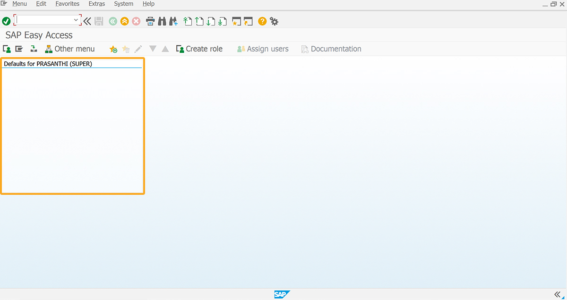Click the SAP Menu icon
Viewport: 567px width, 300px height.
point(19,49)
